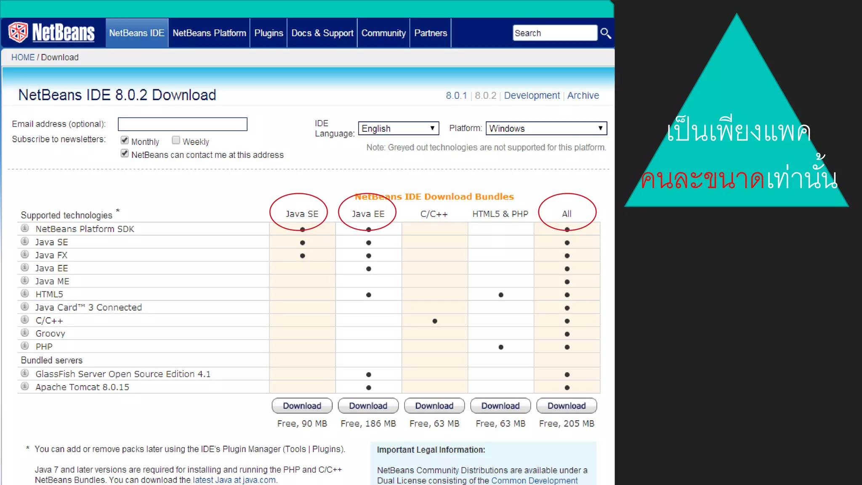862x485 pixels.
Task: Click the HOME breadcrumb link
Action: coord(23,57)
